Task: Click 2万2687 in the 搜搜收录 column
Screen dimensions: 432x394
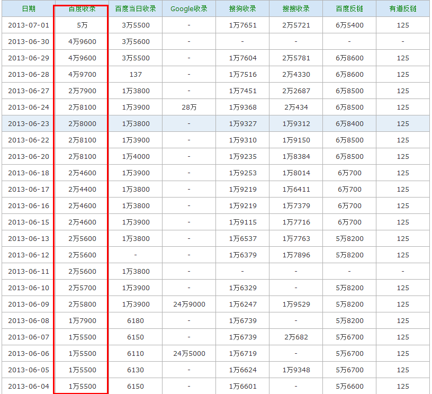Action: point(296,91)
